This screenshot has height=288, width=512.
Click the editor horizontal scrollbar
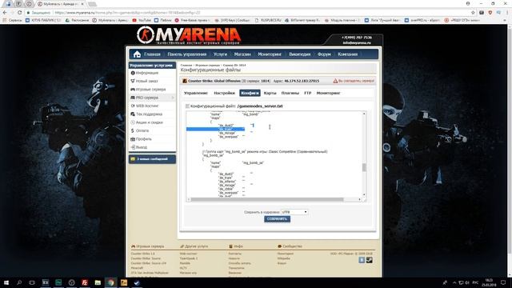(267, 199)
